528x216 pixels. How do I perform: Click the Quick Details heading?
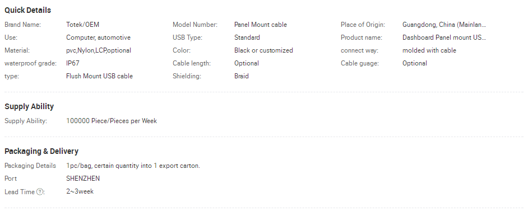click(x=27, y=10)
